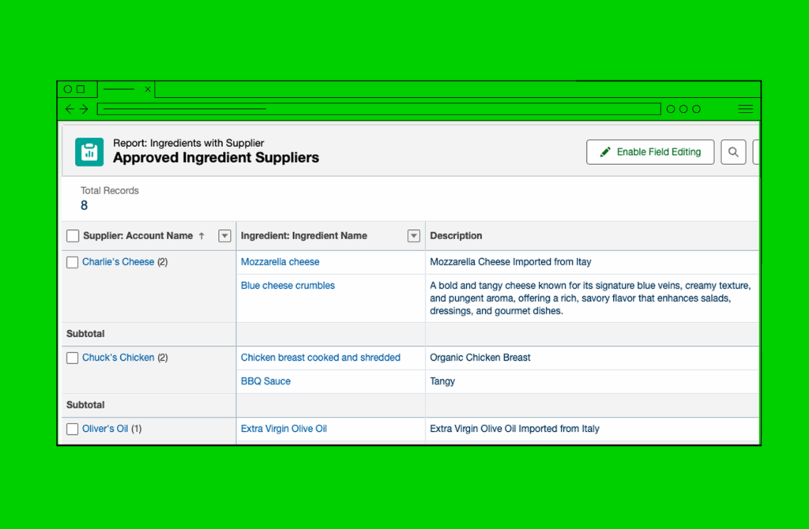Screen dimensions: 809x529
Task: Close the browser tab with X
Action: tap(148, 89)
